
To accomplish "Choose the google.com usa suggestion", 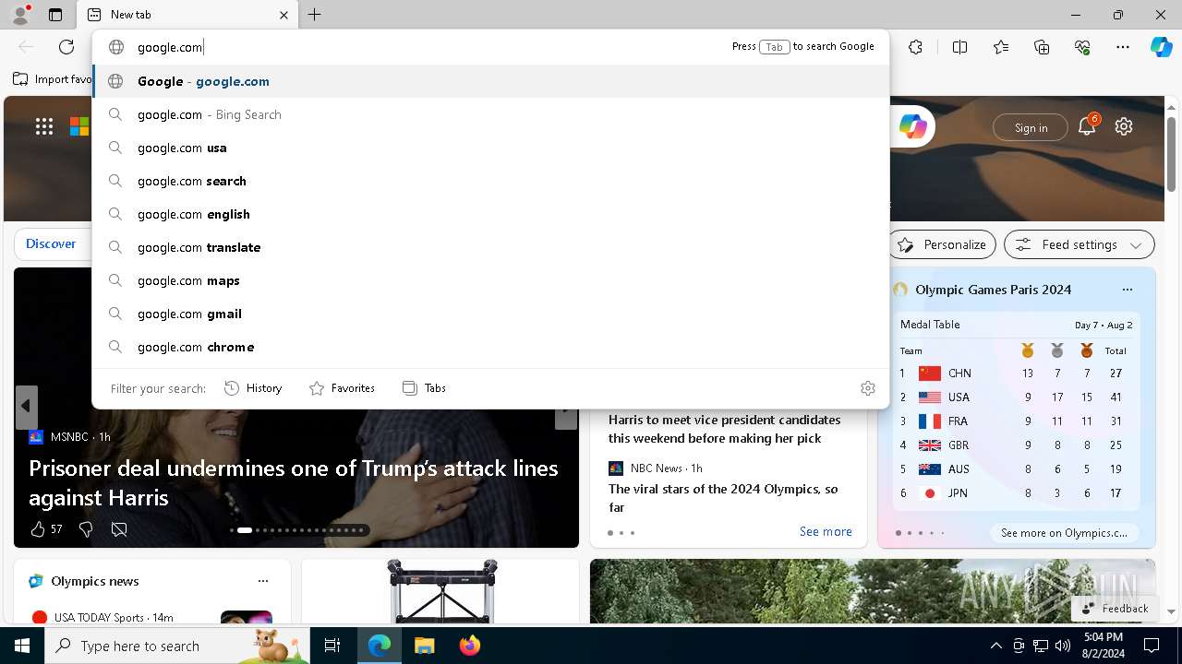I will point(490,148).
